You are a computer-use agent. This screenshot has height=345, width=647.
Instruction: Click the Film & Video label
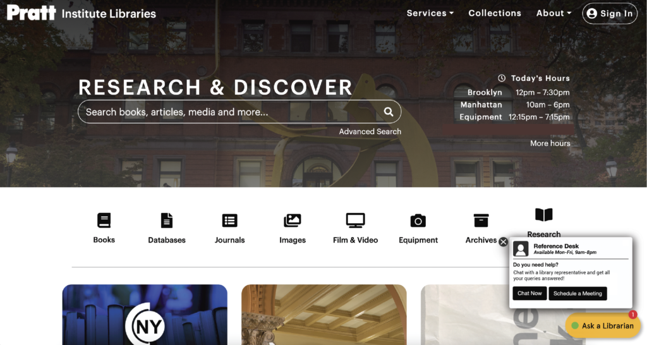pyautogui.click(x=355, y=239)
